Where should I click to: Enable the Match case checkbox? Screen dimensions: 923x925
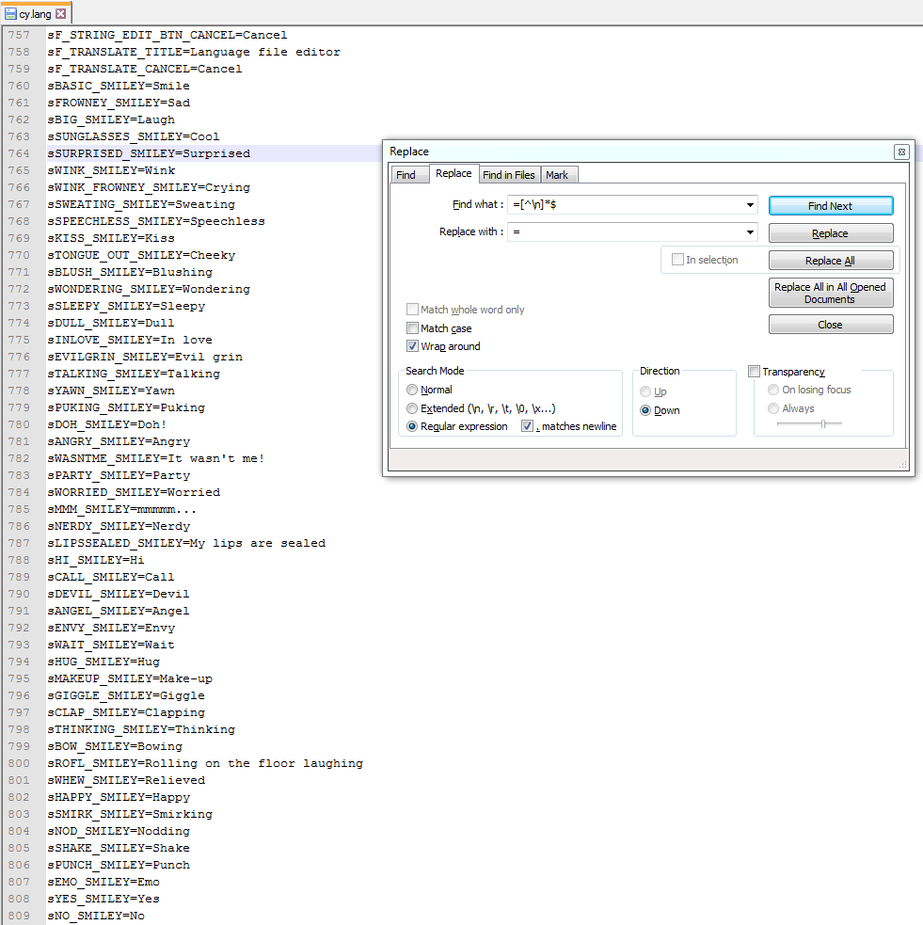pos(412,327)
